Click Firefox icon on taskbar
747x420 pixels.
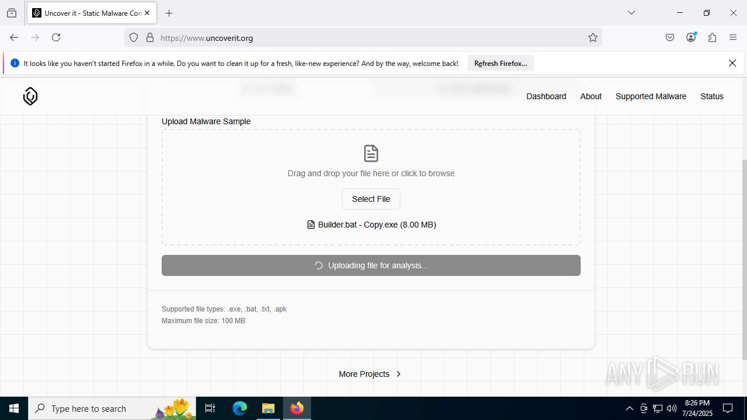pyautogui.click(x=297, y=408)
